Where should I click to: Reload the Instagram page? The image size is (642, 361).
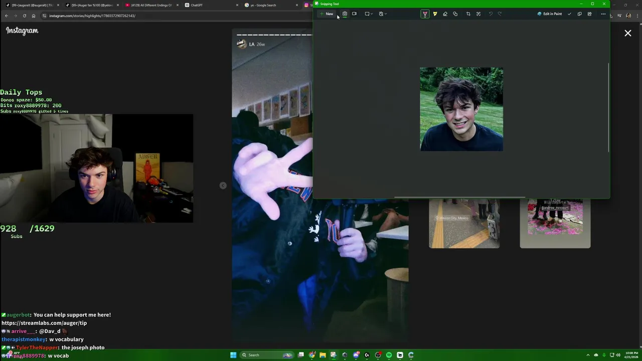(24, 16)
